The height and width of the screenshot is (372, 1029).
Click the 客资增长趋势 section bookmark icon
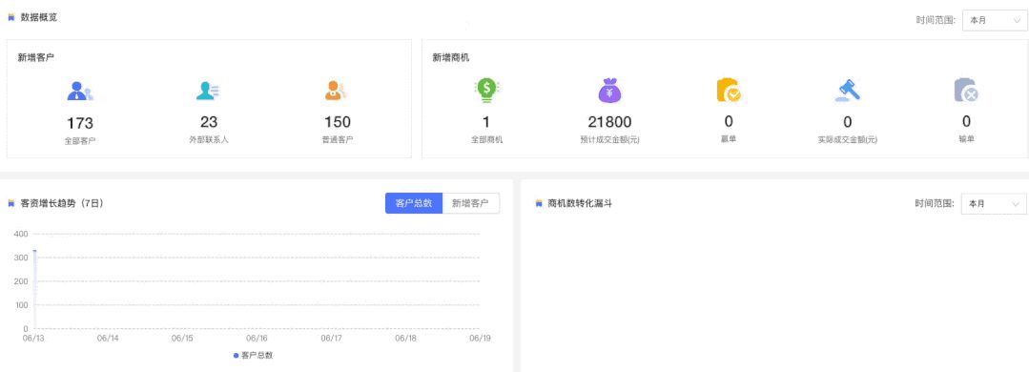click(x=11, y=203)
